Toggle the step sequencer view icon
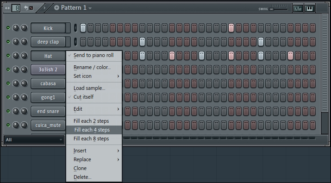The height and width of the screenshot is (183, 331). point(16,8)
